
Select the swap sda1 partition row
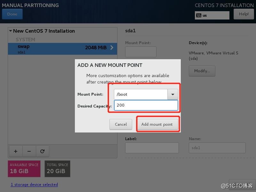(62, 49)
